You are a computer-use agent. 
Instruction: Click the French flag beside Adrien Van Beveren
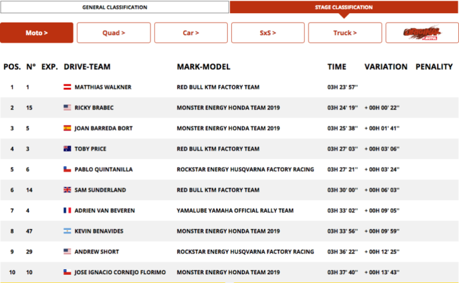click(67, 211)
